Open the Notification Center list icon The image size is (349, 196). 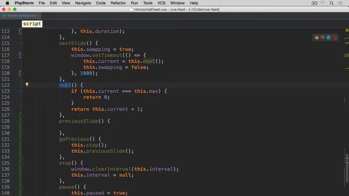coord(340,3)
